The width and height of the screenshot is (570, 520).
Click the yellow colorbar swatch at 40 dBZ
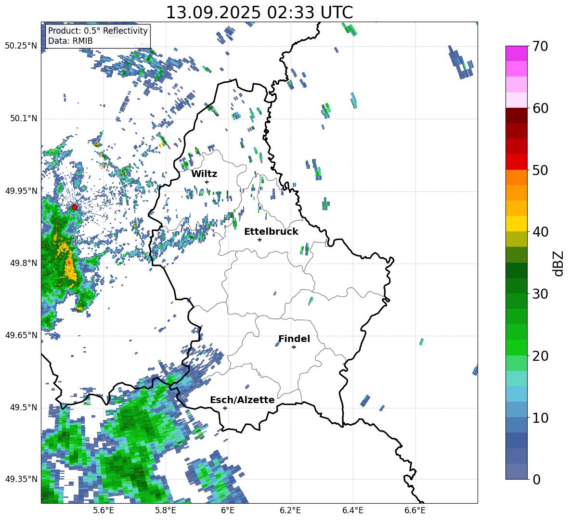[516, 224]
